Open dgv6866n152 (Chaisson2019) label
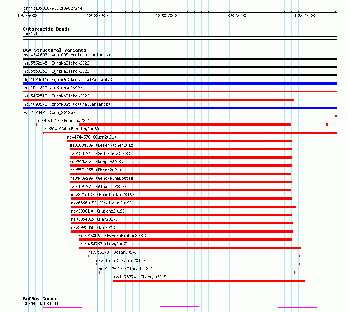Image resolution: width=348 pixels, height=312 pixels. pyautogui.click(x=101, y=203)
